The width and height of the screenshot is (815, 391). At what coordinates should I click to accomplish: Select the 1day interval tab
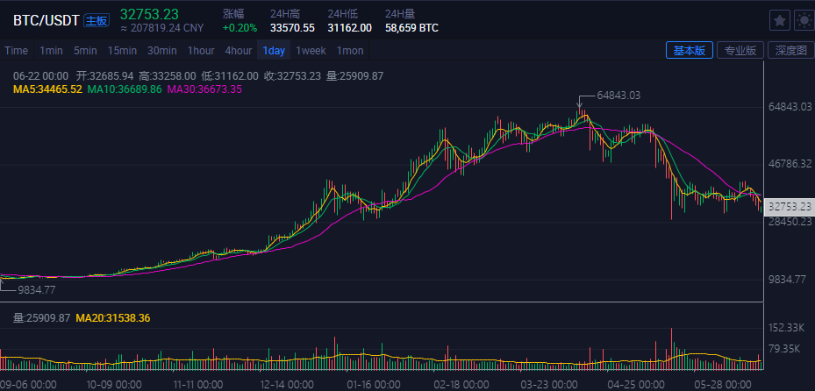[274, 51]
